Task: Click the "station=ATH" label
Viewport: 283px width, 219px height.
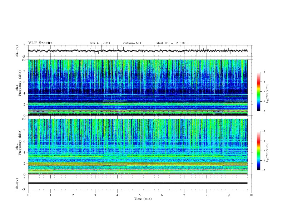Action: [133, 43]
